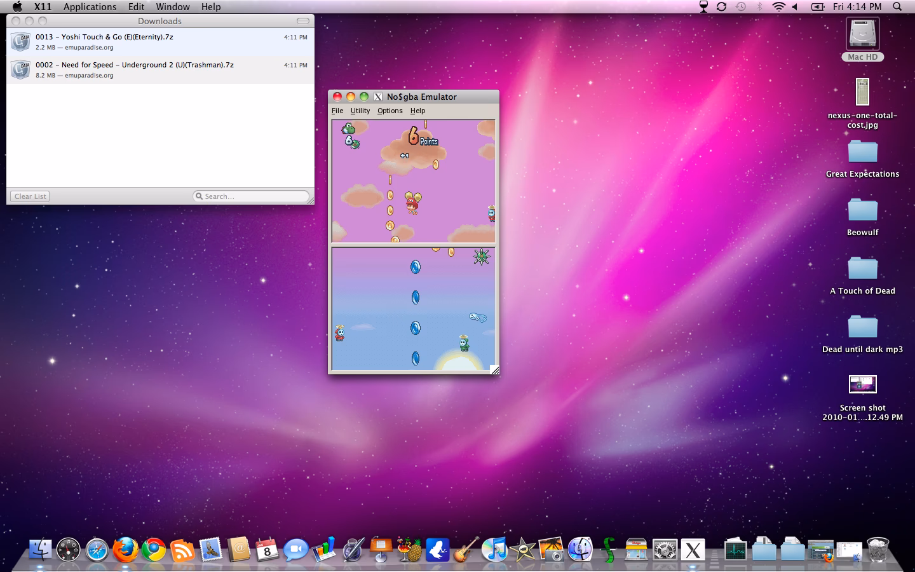Image resolution: width=915 pixels, height=572 pixels.
Task: Select nexus-one-total-cost.jpg on the desktop
Action: pyautogui.click(x=862, y=104)
